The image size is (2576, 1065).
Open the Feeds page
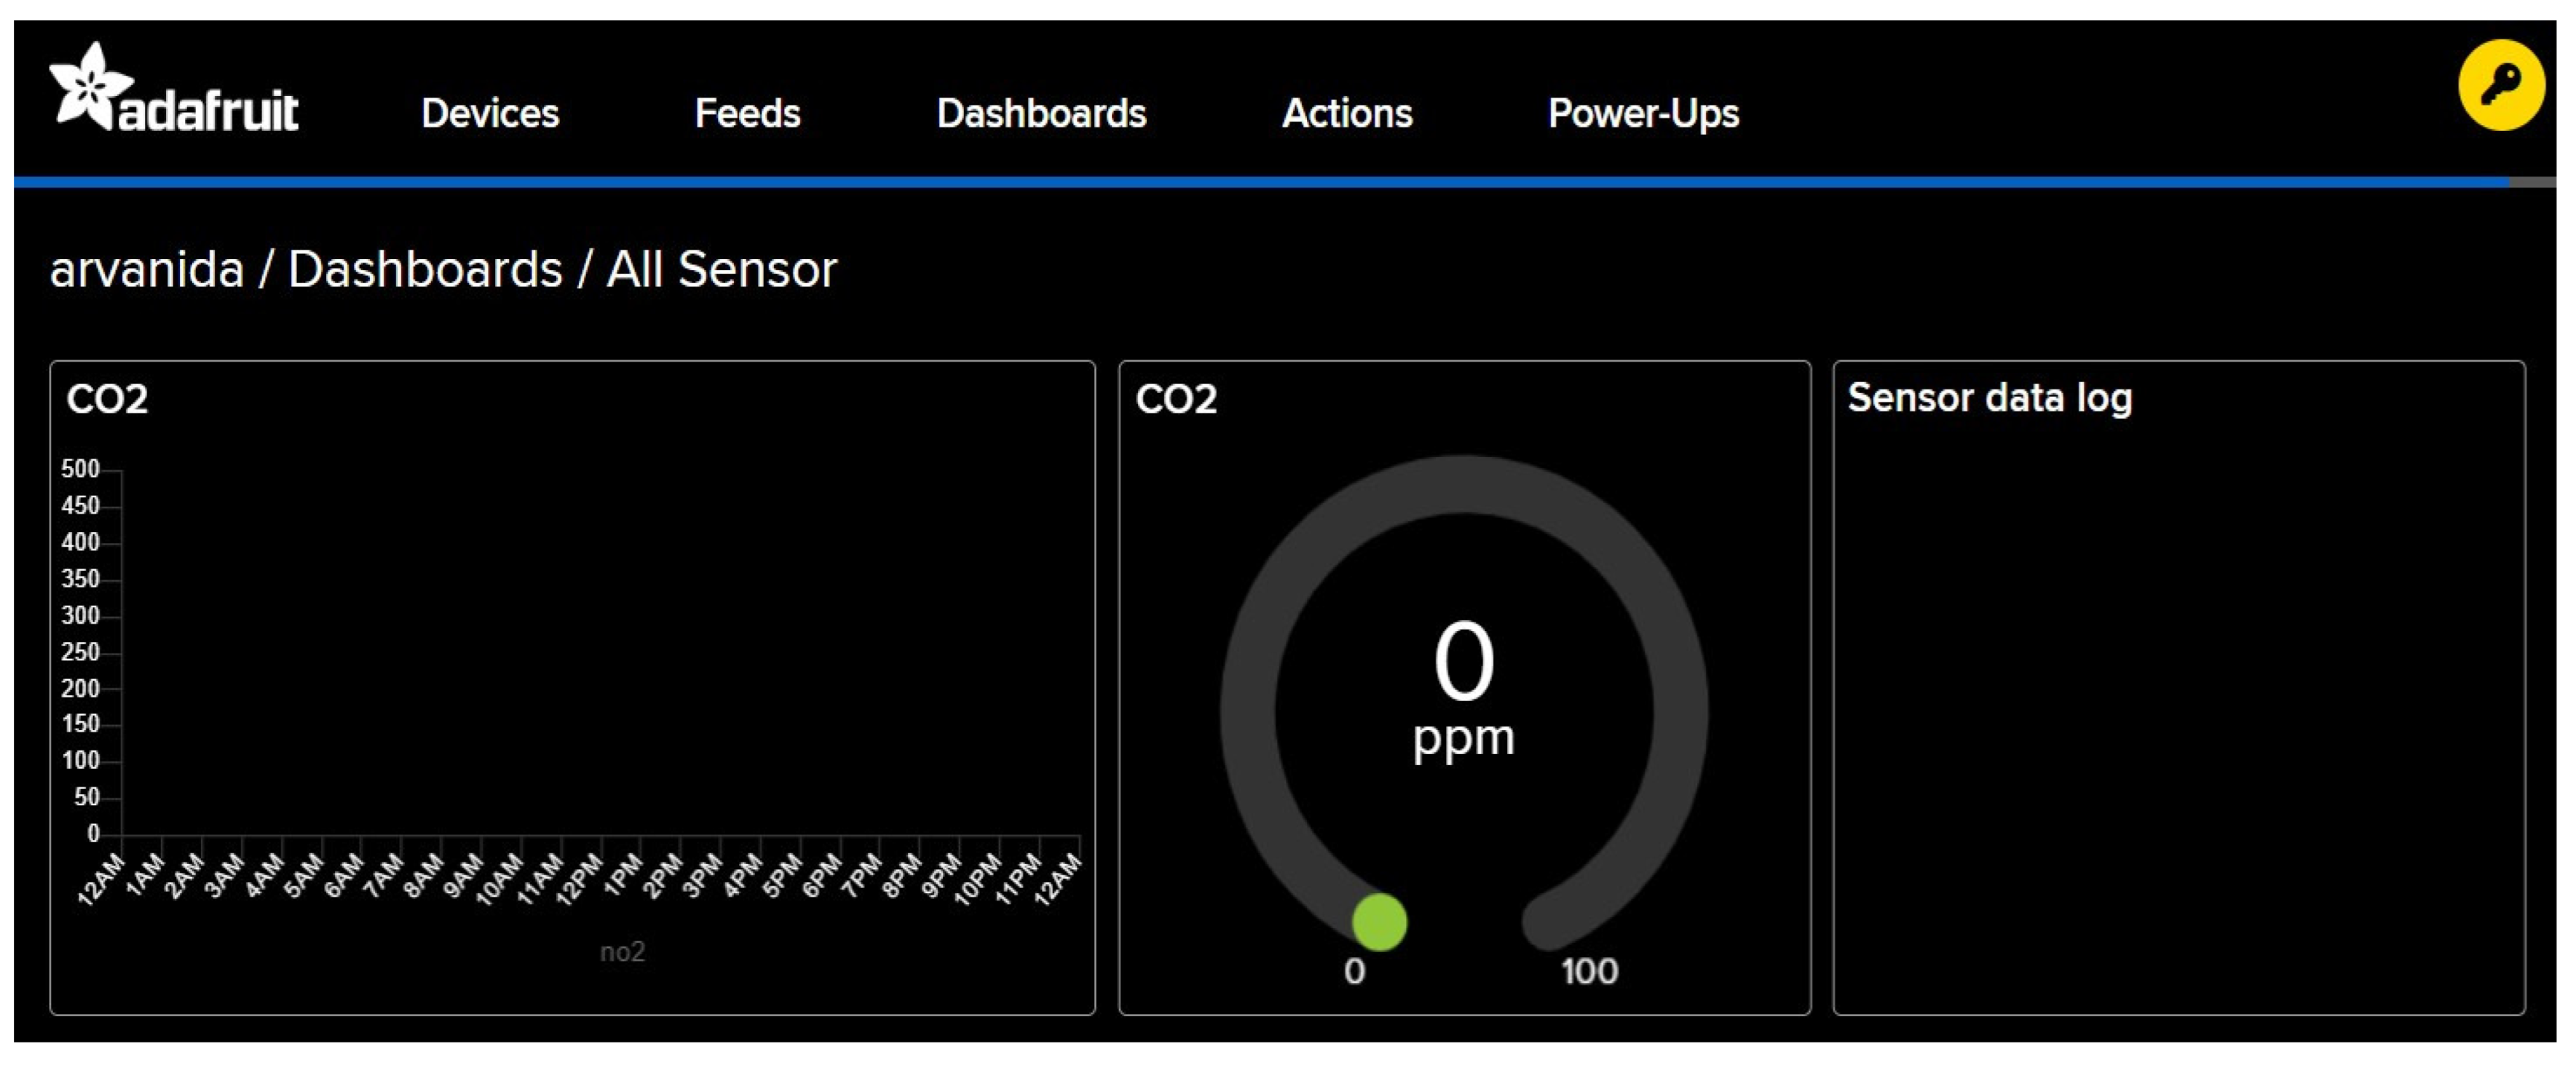click(x=747, y=113)
